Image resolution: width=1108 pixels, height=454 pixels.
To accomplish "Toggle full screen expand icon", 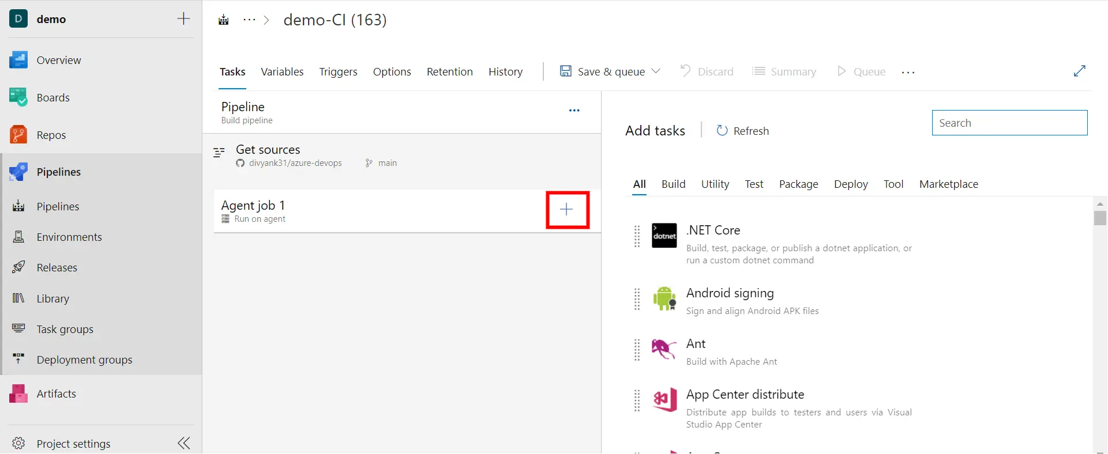I will pos(1080,71).
